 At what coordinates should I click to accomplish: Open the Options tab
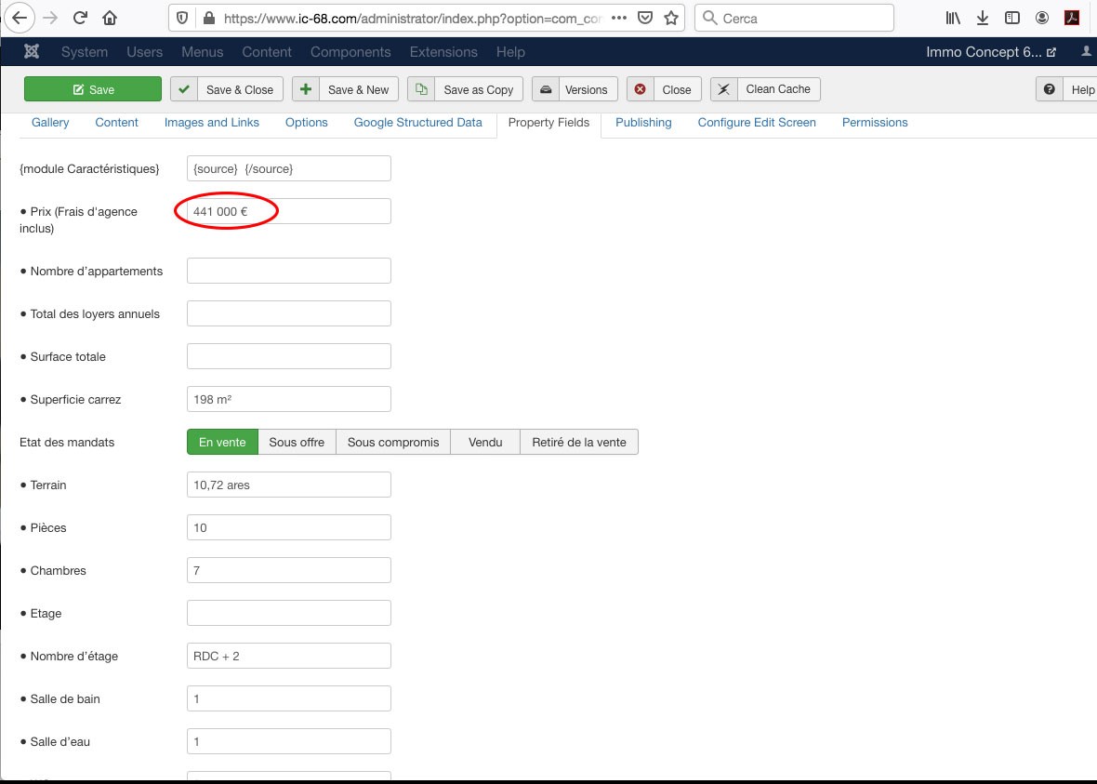tap(307, 123)
